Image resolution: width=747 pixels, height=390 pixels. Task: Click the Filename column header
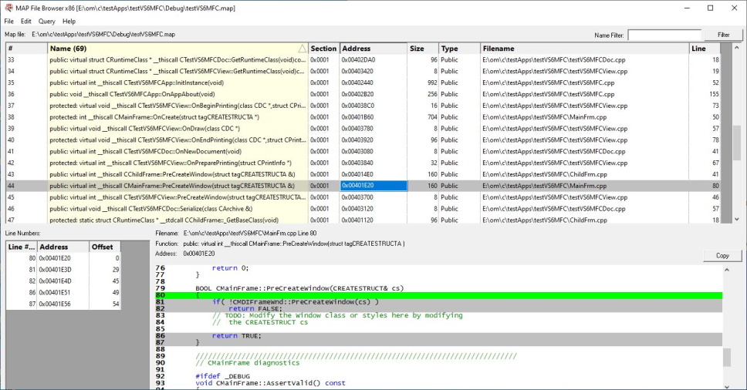[583, 49]
